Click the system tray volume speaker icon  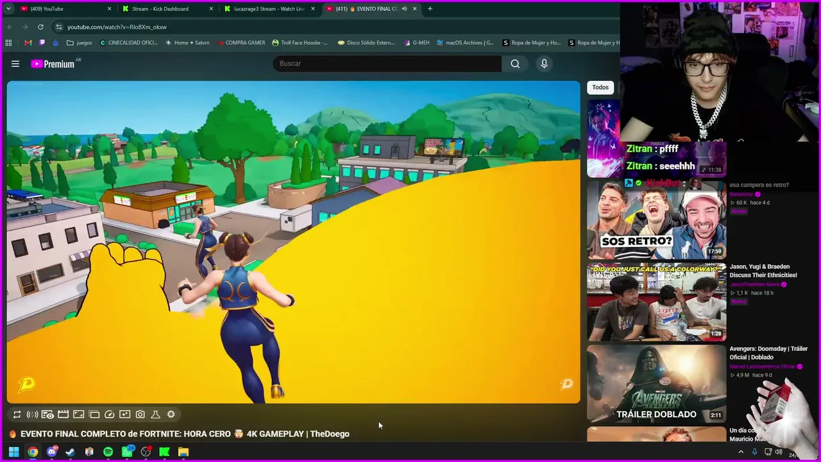[x=778, y=452]
